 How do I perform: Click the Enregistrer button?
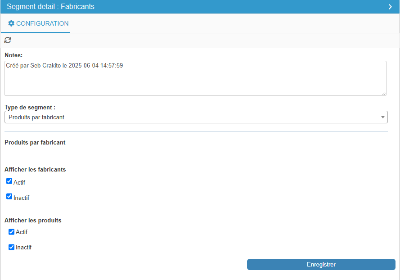click(x=321, y=264)
